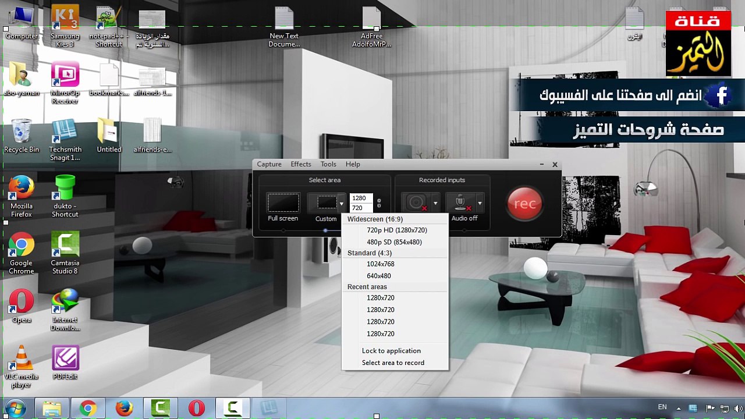Open the Tools menu
Viewport: 745px width, 419px height.
coord(328,164)
